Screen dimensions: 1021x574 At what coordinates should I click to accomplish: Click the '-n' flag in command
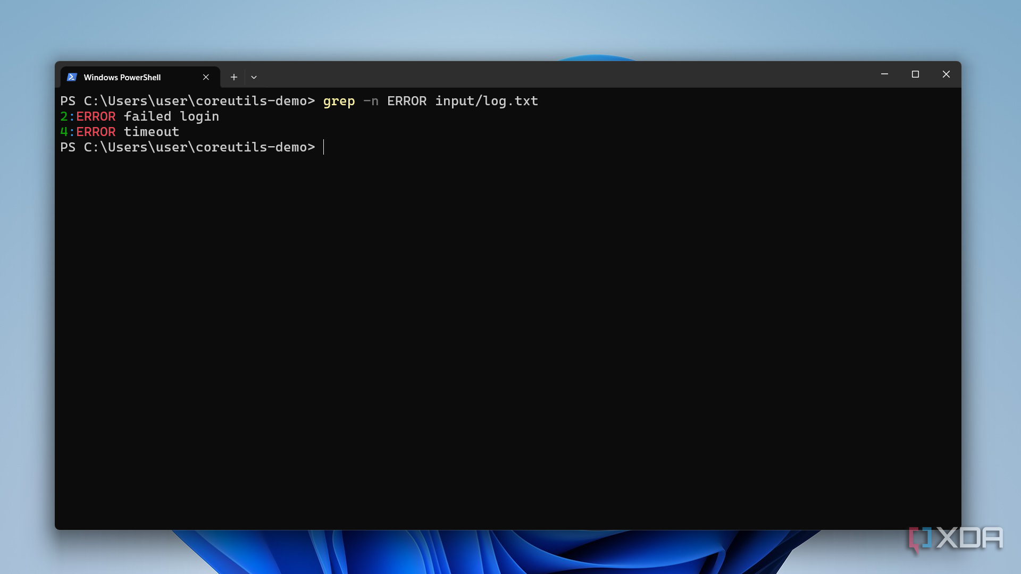pyautogui.click(x=371, y=101)
